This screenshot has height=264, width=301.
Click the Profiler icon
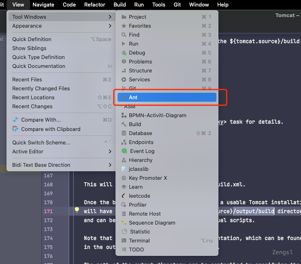pyautogui.click(x=124, y=205)
